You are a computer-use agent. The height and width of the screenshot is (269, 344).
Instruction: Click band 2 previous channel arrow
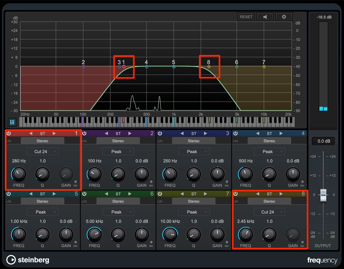tap(106, 133)
